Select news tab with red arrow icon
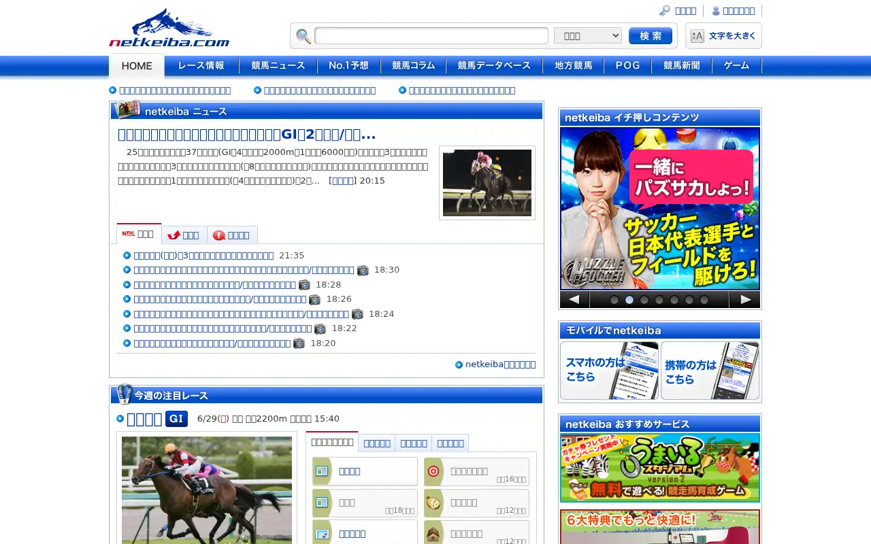This screenshot has width=871, height=544. pyautogui.click(x=184, y=235)
